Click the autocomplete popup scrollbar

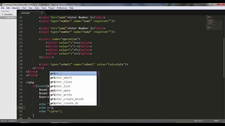tap(98, 74)
